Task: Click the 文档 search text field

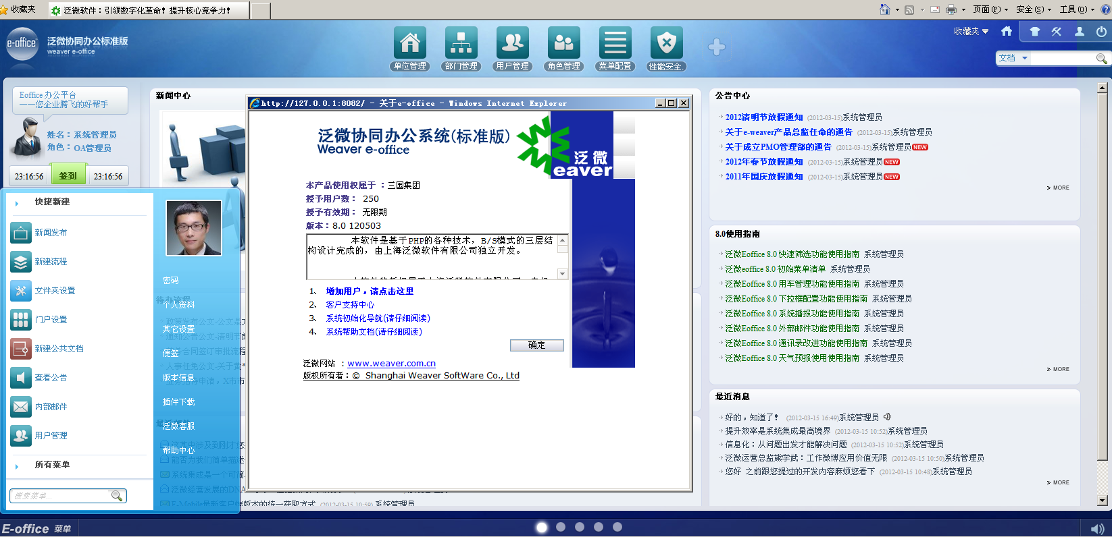Action: (1062, 59)
